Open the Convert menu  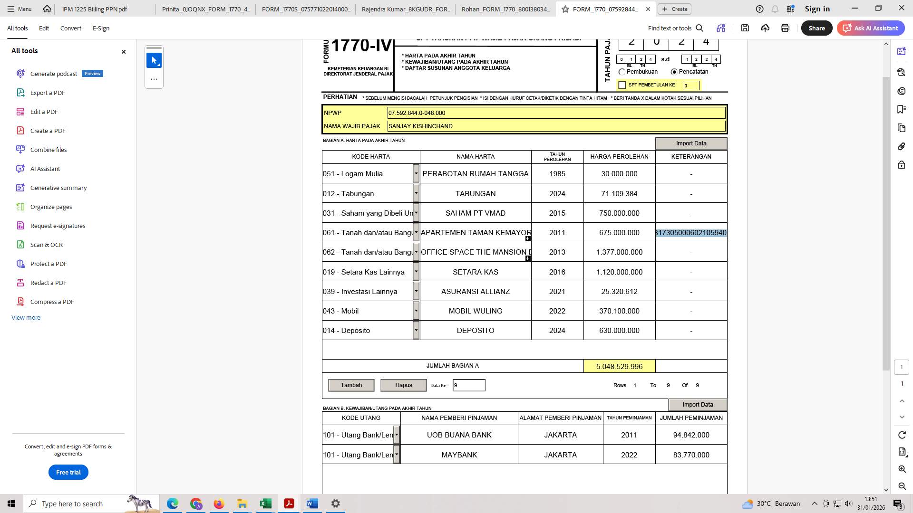pyautogui.click(x=70, y=28)
